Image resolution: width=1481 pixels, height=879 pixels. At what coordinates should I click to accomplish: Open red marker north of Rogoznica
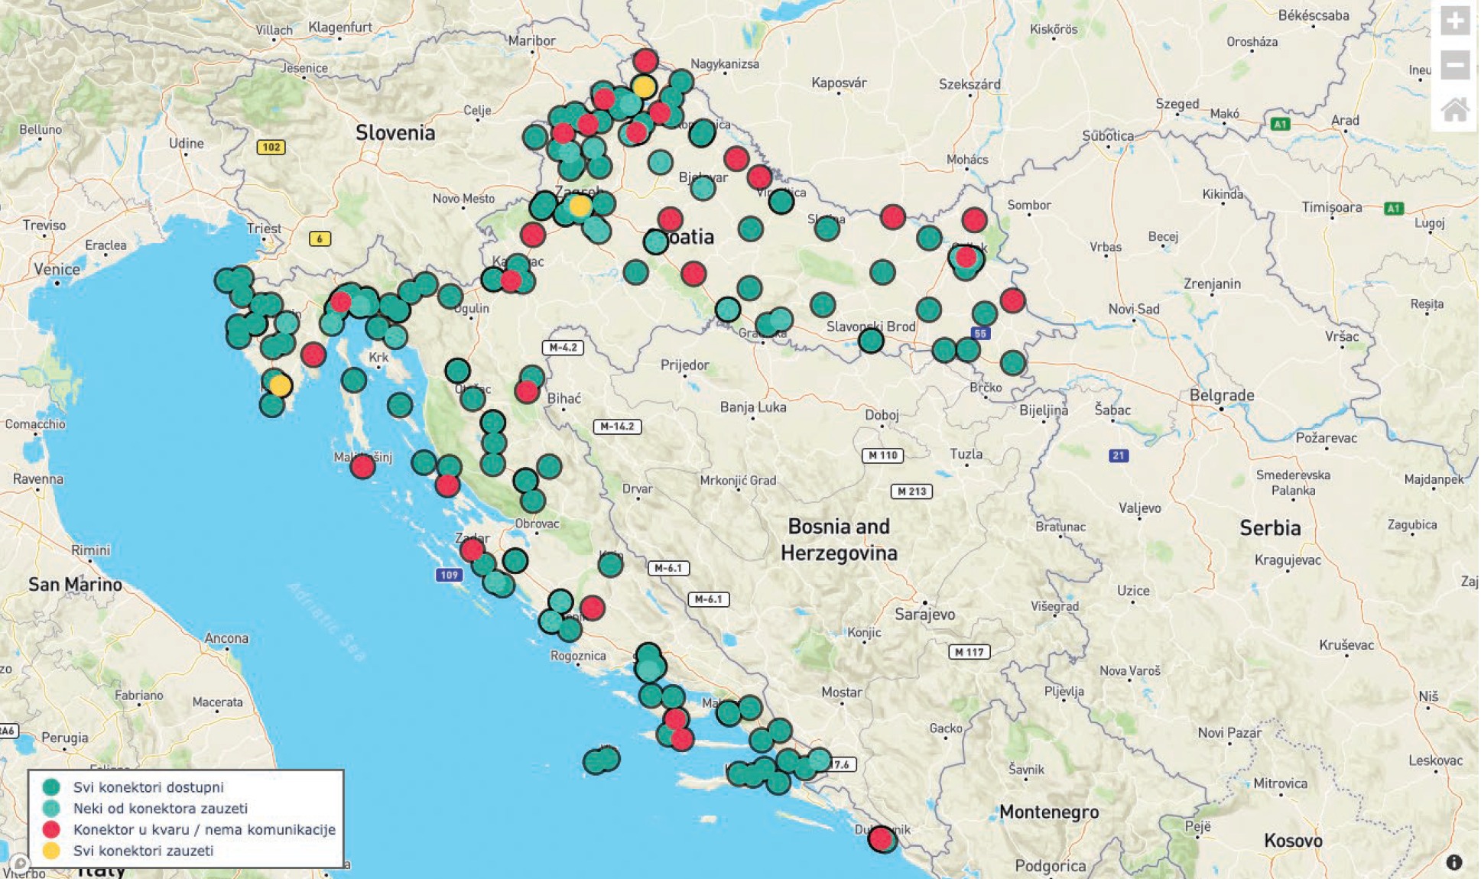point(593,608)
